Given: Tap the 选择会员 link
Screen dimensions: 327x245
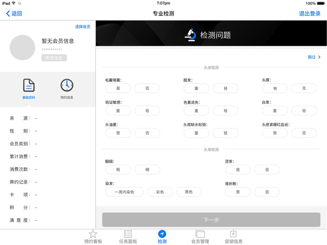Looking at the screenshot, I should [82, 27].
